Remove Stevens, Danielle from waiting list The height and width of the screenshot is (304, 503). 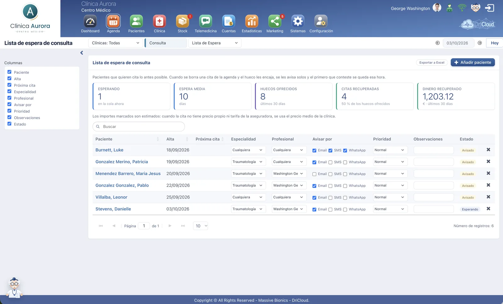tap(488, 209)
